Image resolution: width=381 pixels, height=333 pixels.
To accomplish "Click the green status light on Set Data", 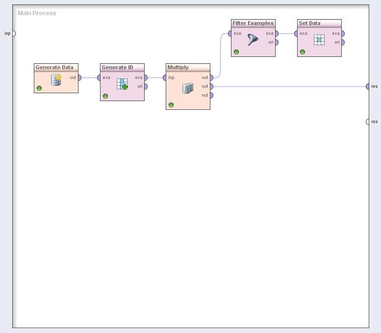I will click(303, 52).
